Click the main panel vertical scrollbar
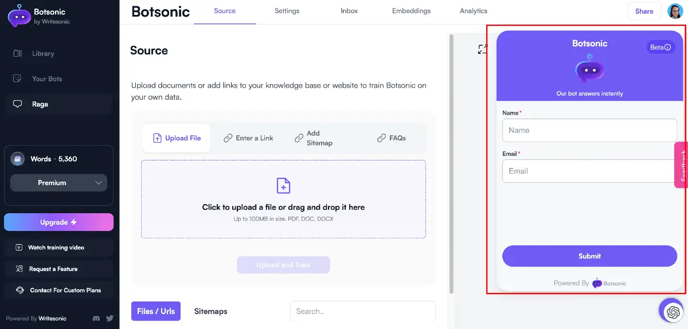The width and height of the screenshot is (688, 329). click(451, 164)
